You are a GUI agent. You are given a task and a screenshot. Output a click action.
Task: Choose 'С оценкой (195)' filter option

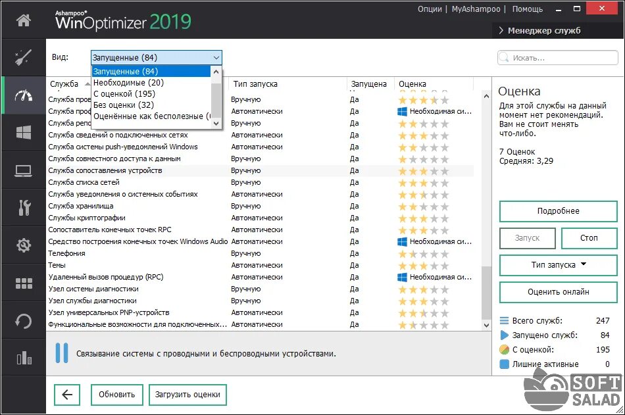click(x=151, y=93)
